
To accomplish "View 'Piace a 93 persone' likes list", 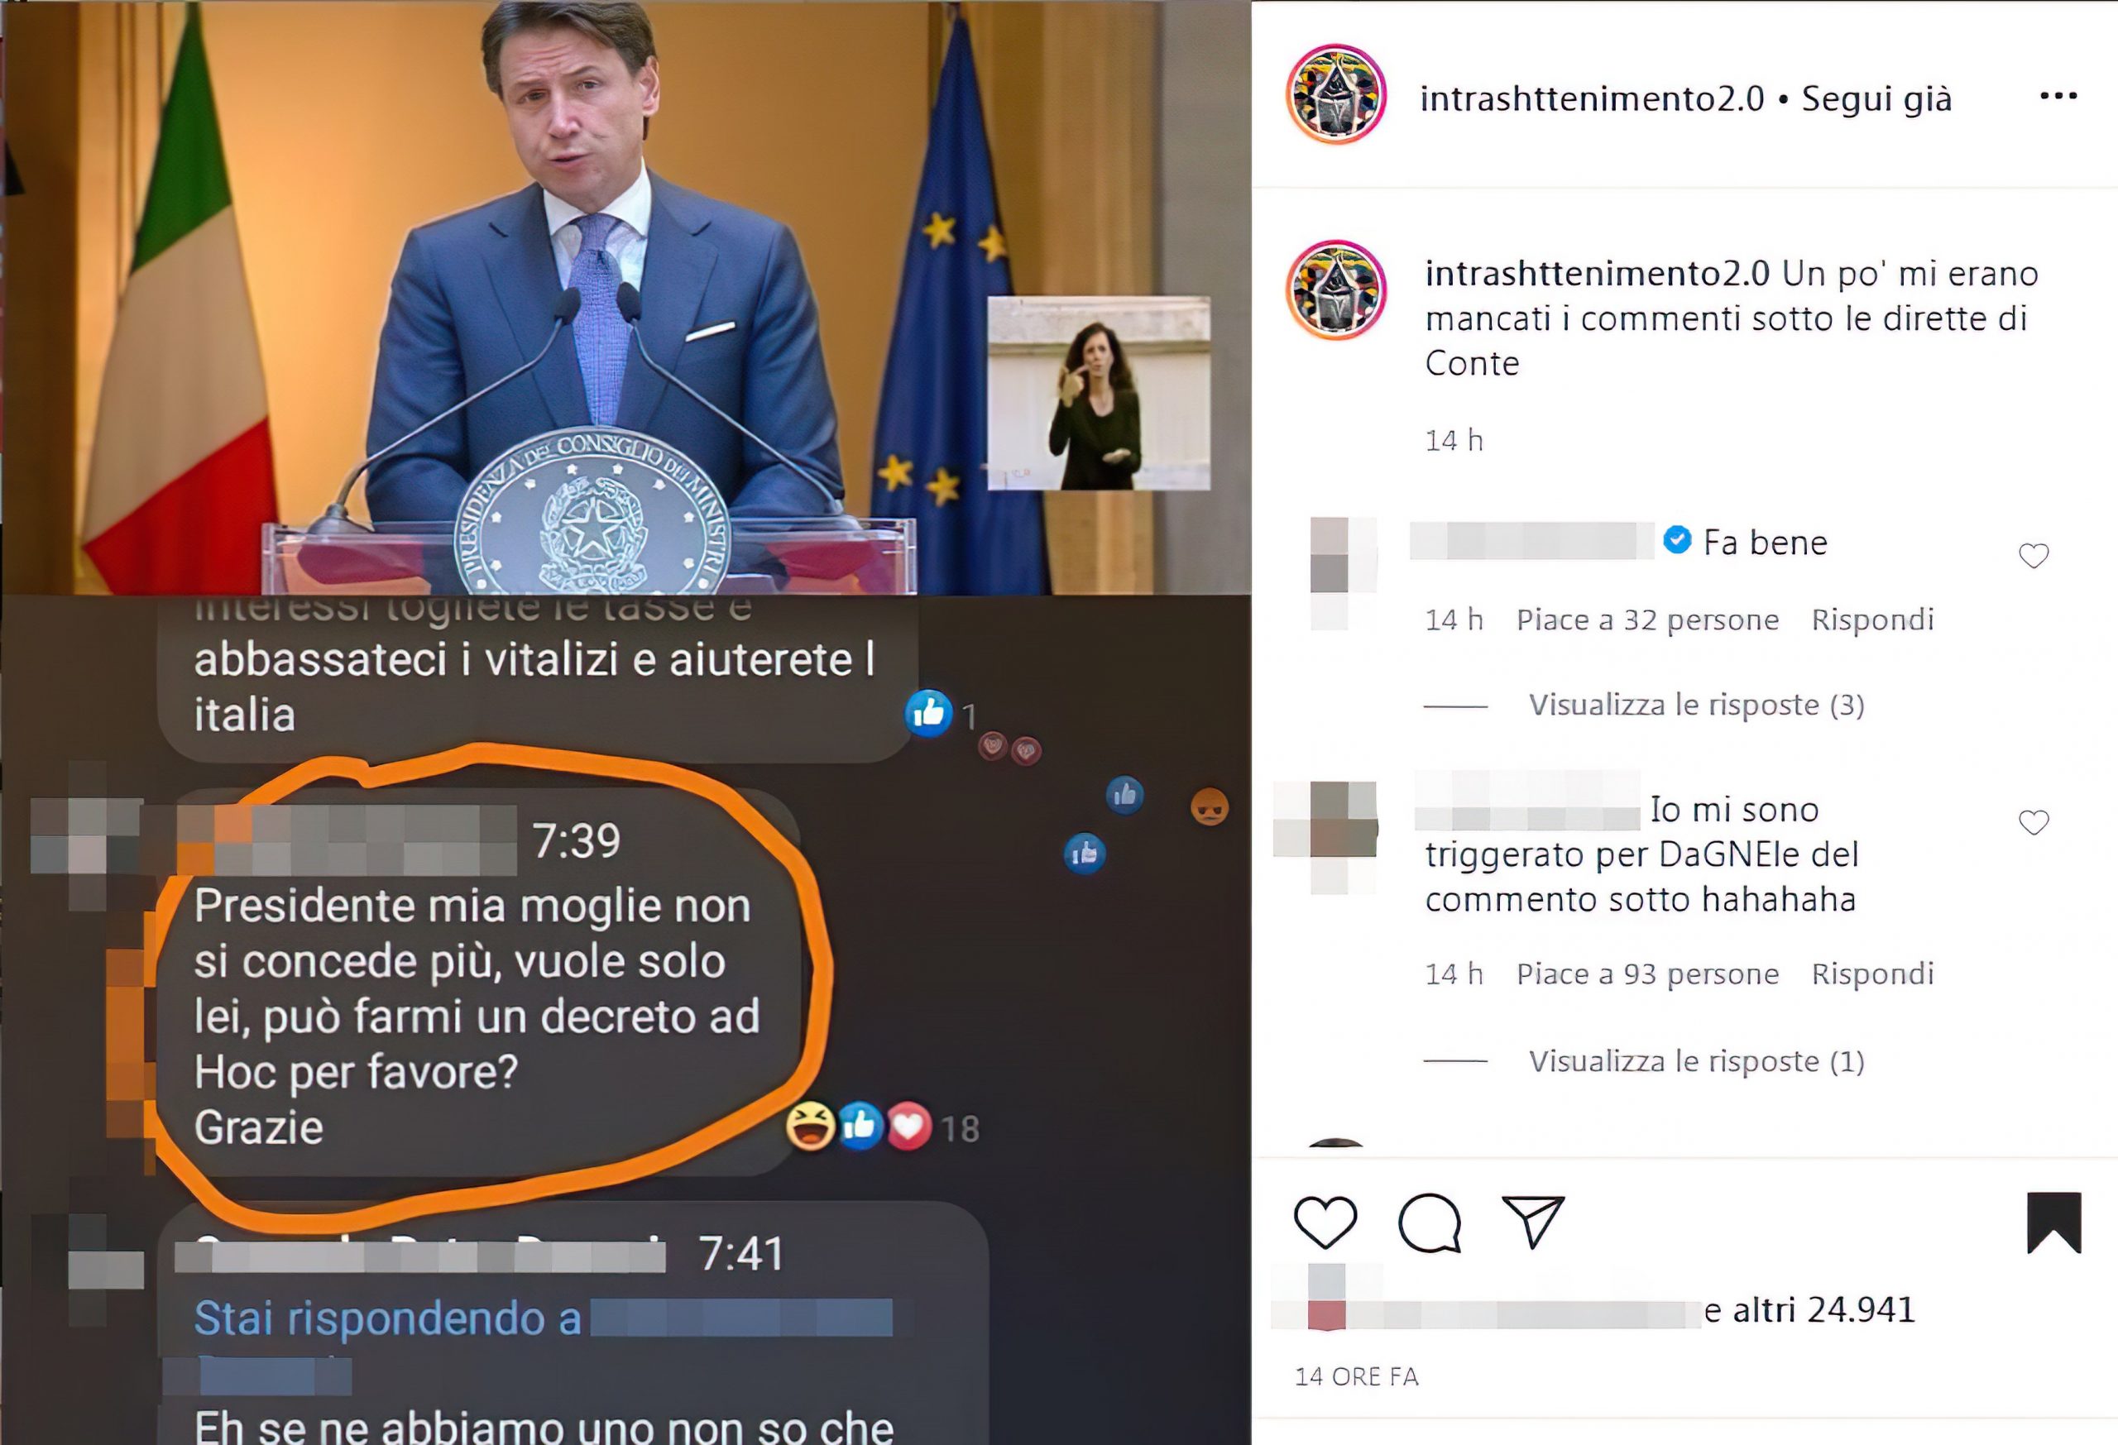I will pyautogui.click(x=1646, y=974).
